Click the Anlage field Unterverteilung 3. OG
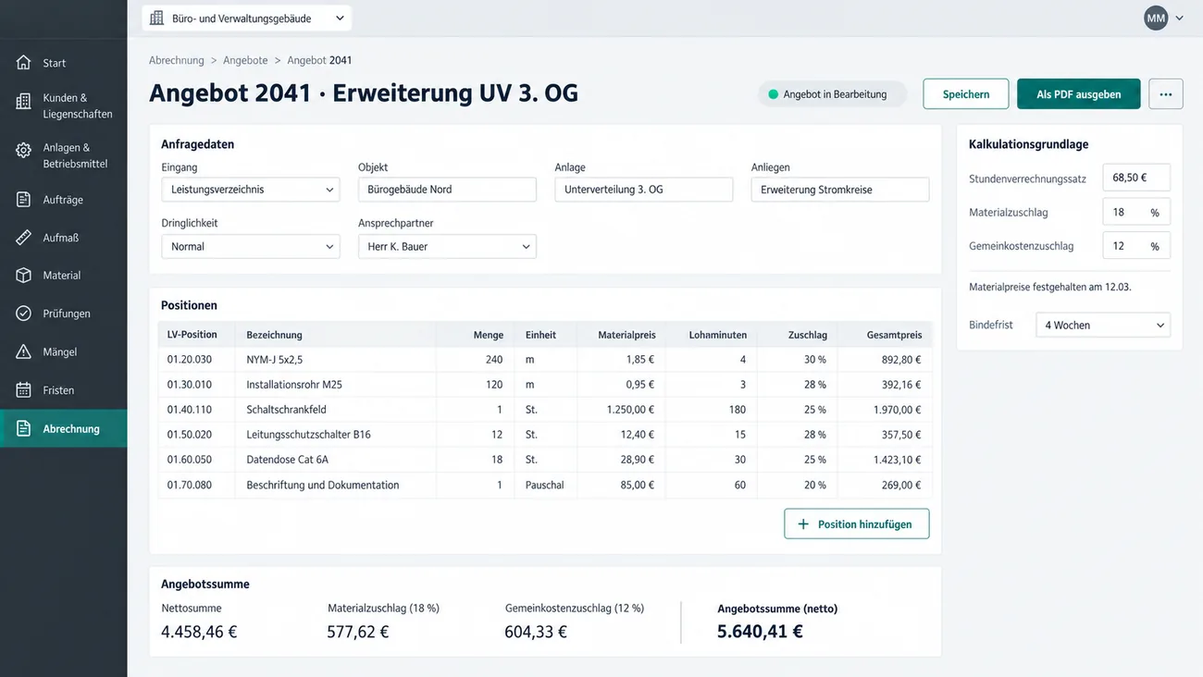 pos(644,190)
